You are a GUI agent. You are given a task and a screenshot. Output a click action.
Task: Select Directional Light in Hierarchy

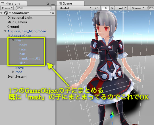tap(20, 18)
